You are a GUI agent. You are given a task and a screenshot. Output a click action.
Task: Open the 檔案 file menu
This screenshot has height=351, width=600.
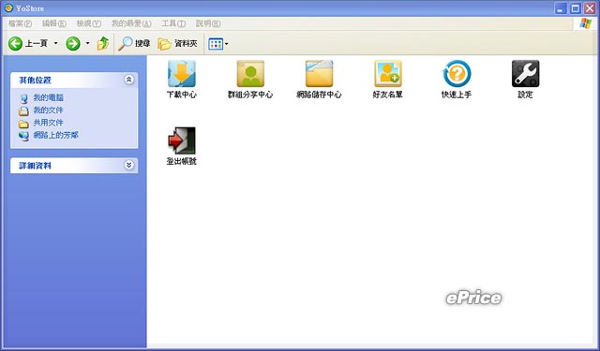[x=20, y=23]
